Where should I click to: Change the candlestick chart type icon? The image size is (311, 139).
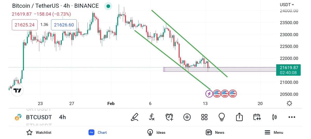274,117
